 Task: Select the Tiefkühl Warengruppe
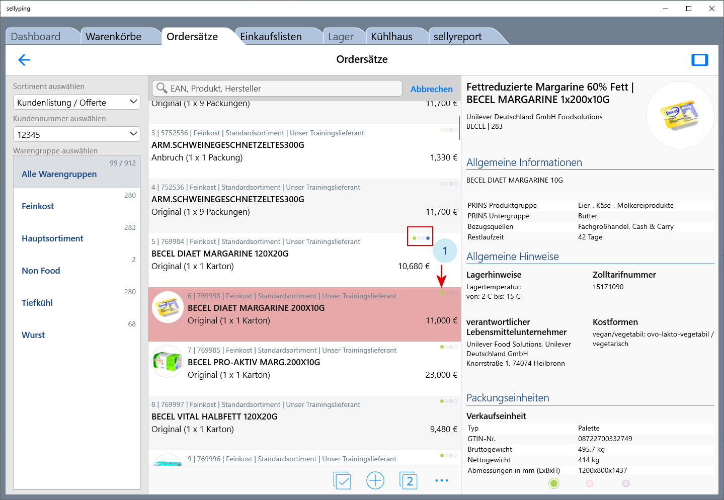[x=37, y=303]
